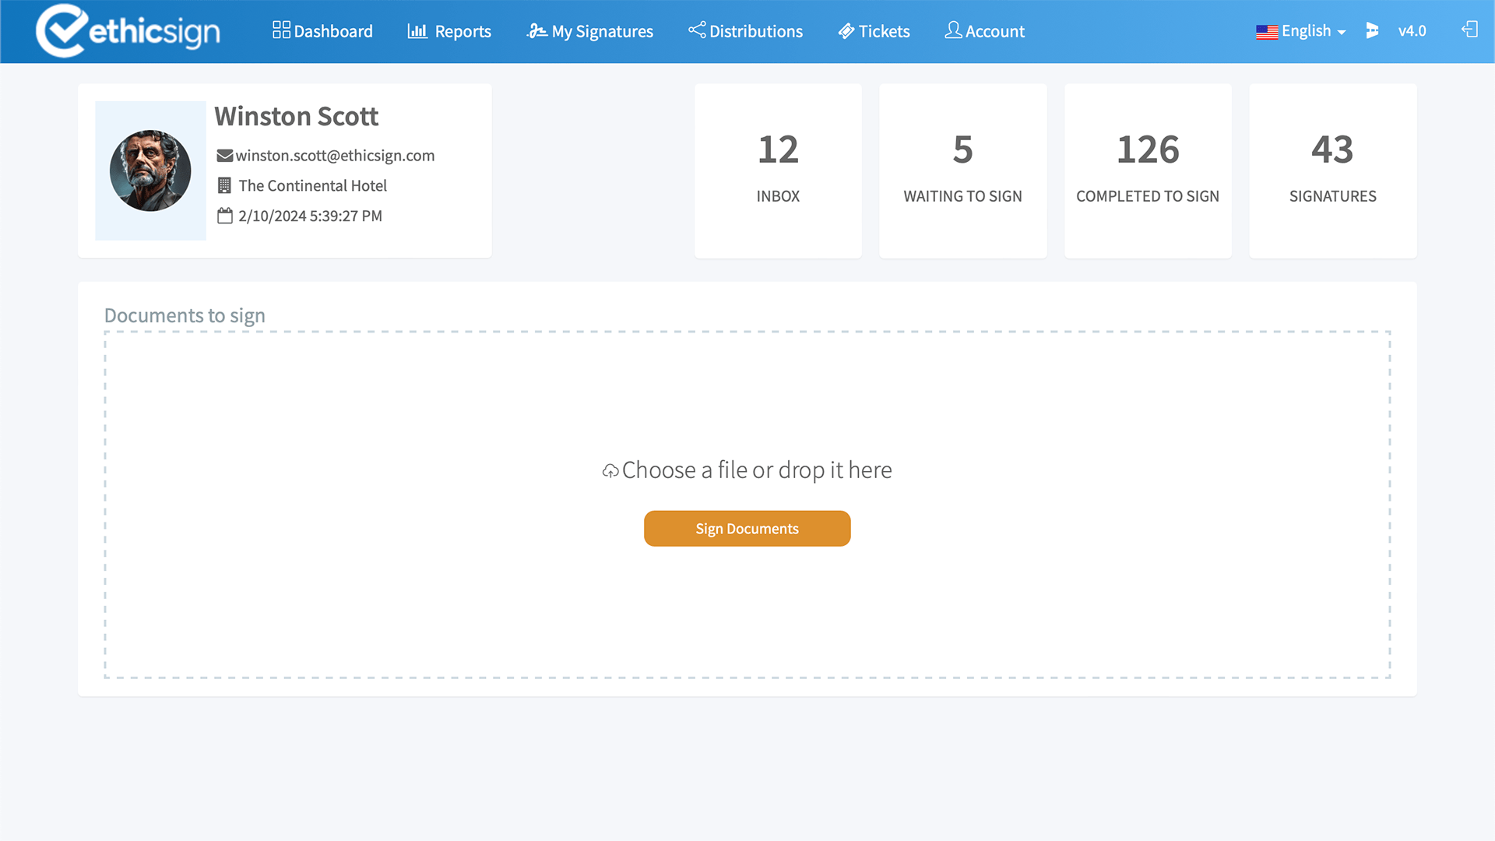The width and height of the screenshot is (1495, 841).
Task: Click the building icon by Continental Hotel
Action: [x=224, y=185]
